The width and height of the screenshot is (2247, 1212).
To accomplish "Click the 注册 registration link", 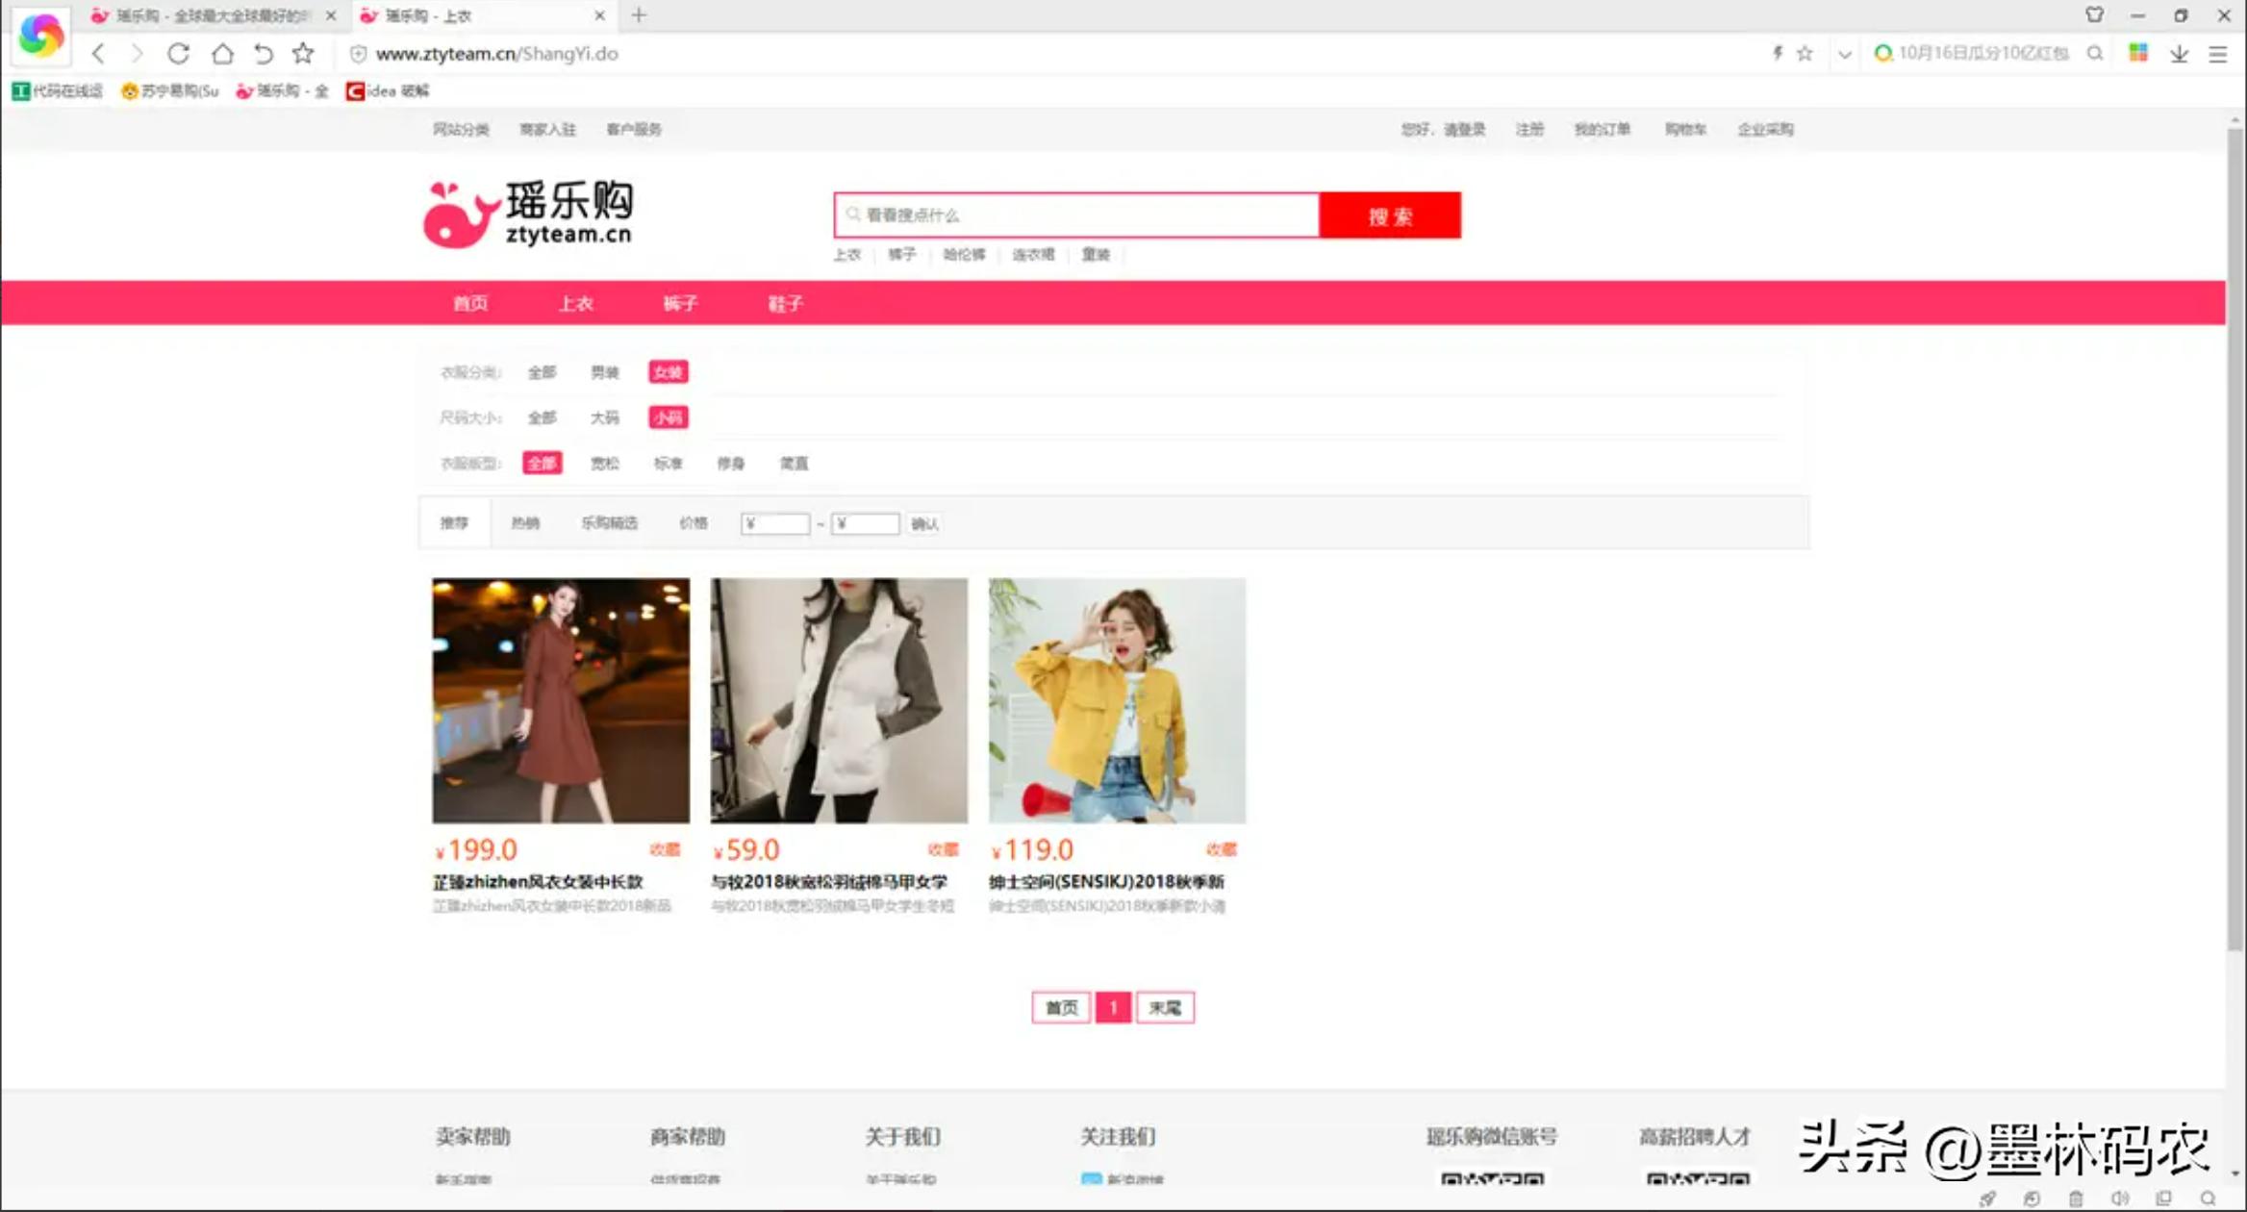I will 1529,129.
